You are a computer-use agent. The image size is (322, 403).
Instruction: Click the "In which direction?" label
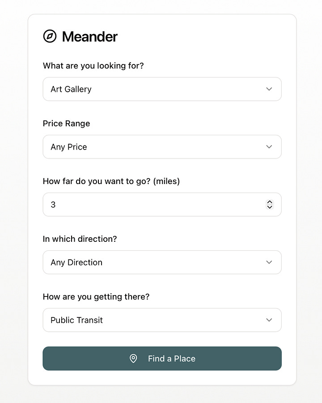80,239
